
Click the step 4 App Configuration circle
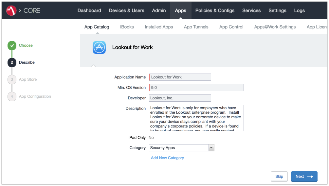[12, 96]
